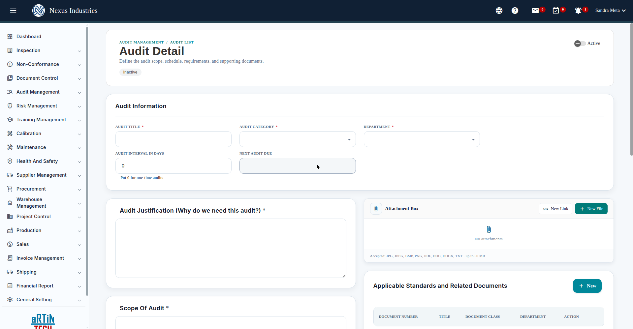The height and width of the screenshot is (329, 633).
Task: Open the help question mark icon
Action: pyautogui.click(x=515, y=11)
